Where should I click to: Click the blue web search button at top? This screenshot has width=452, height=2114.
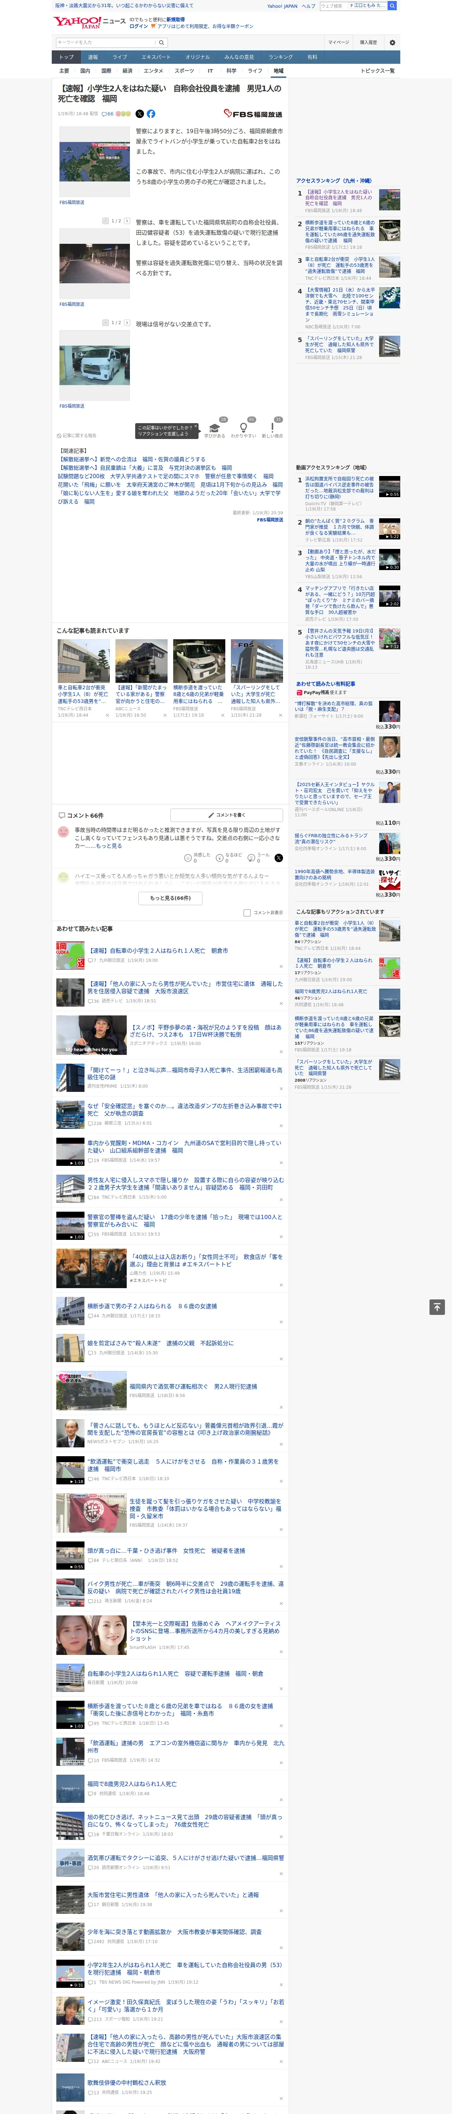(x=392, y=6)
